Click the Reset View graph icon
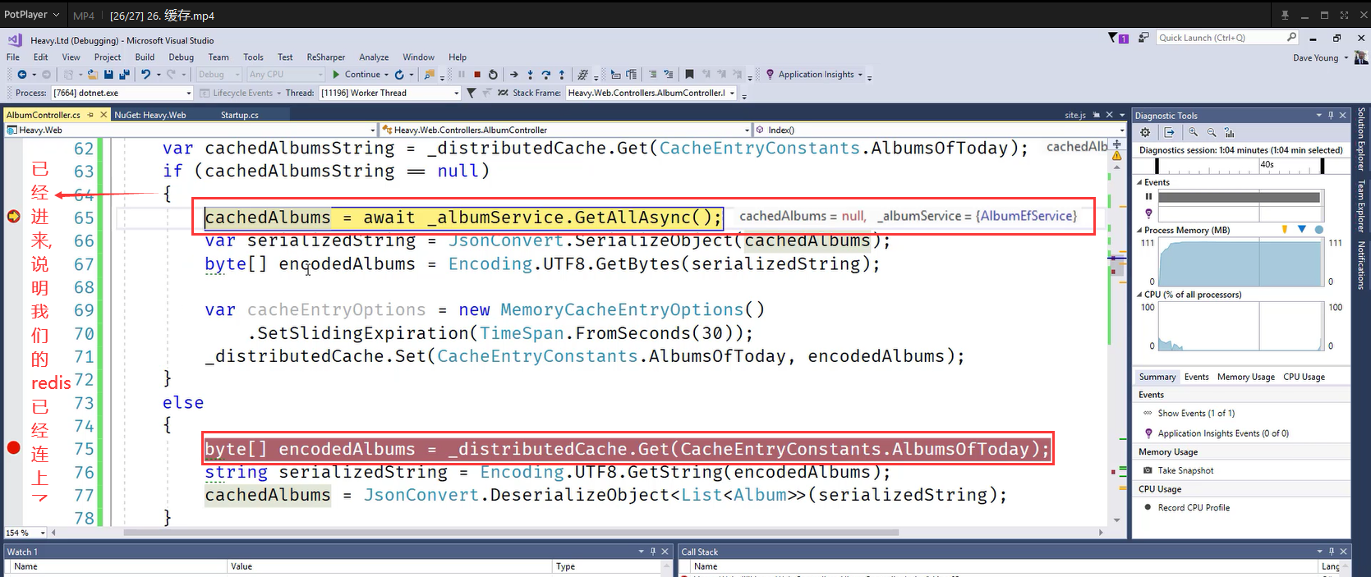The width and height of the screenshot is (1371, 577). pyautogui.click(x=1230, y=132)
